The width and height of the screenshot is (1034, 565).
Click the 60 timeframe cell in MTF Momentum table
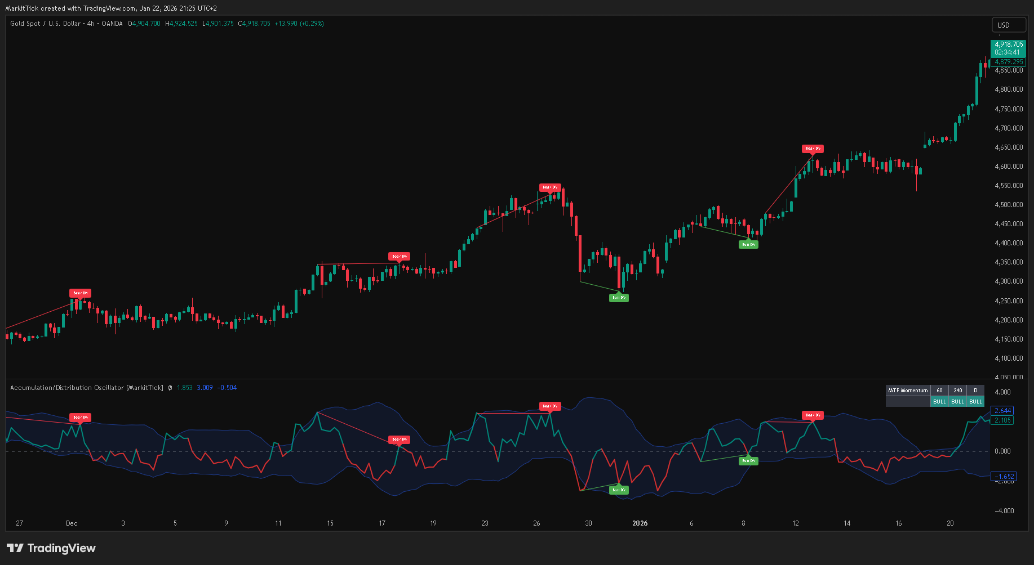[939, 391]
